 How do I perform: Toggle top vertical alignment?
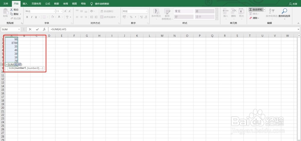(x=77, y=11)
